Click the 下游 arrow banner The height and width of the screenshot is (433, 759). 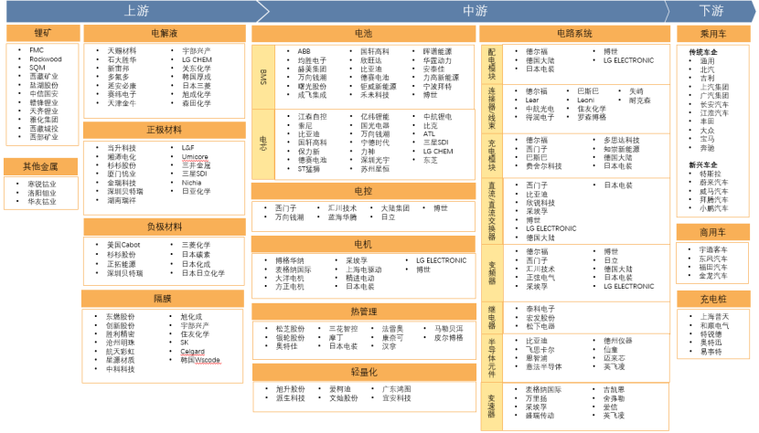pos(711,10)
